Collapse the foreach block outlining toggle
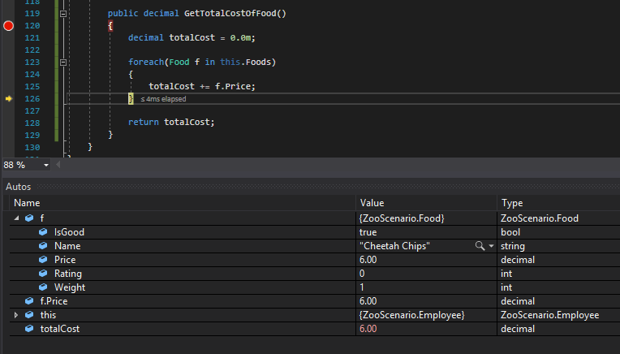The width and height of the screenshot is (620, 354). click(64, 63)
